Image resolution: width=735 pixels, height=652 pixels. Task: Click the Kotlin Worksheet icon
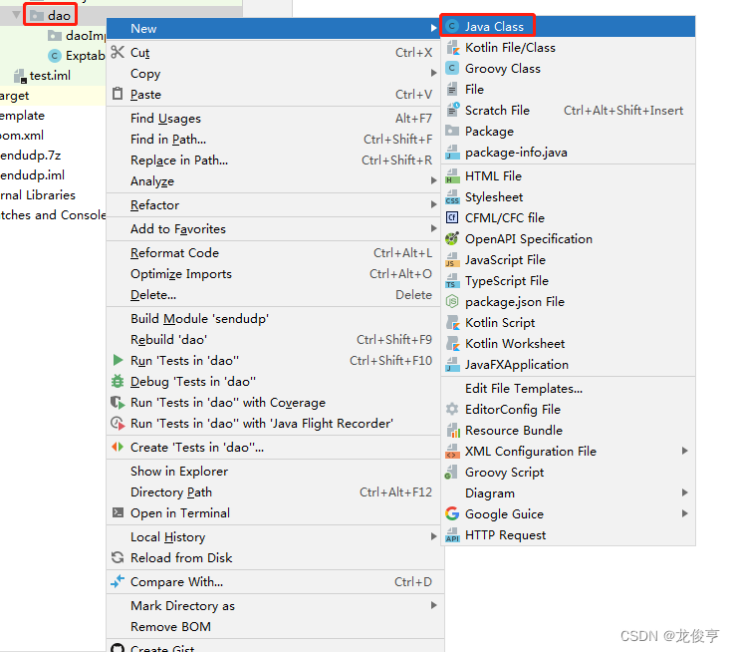[x=452, y=343]
